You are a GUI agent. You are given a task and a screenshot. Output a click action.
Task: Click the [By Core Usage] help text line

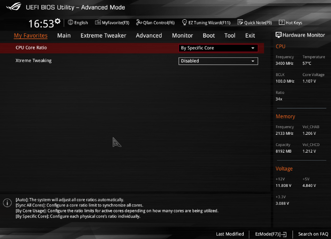pyautogui.click(x=117, y=211)
